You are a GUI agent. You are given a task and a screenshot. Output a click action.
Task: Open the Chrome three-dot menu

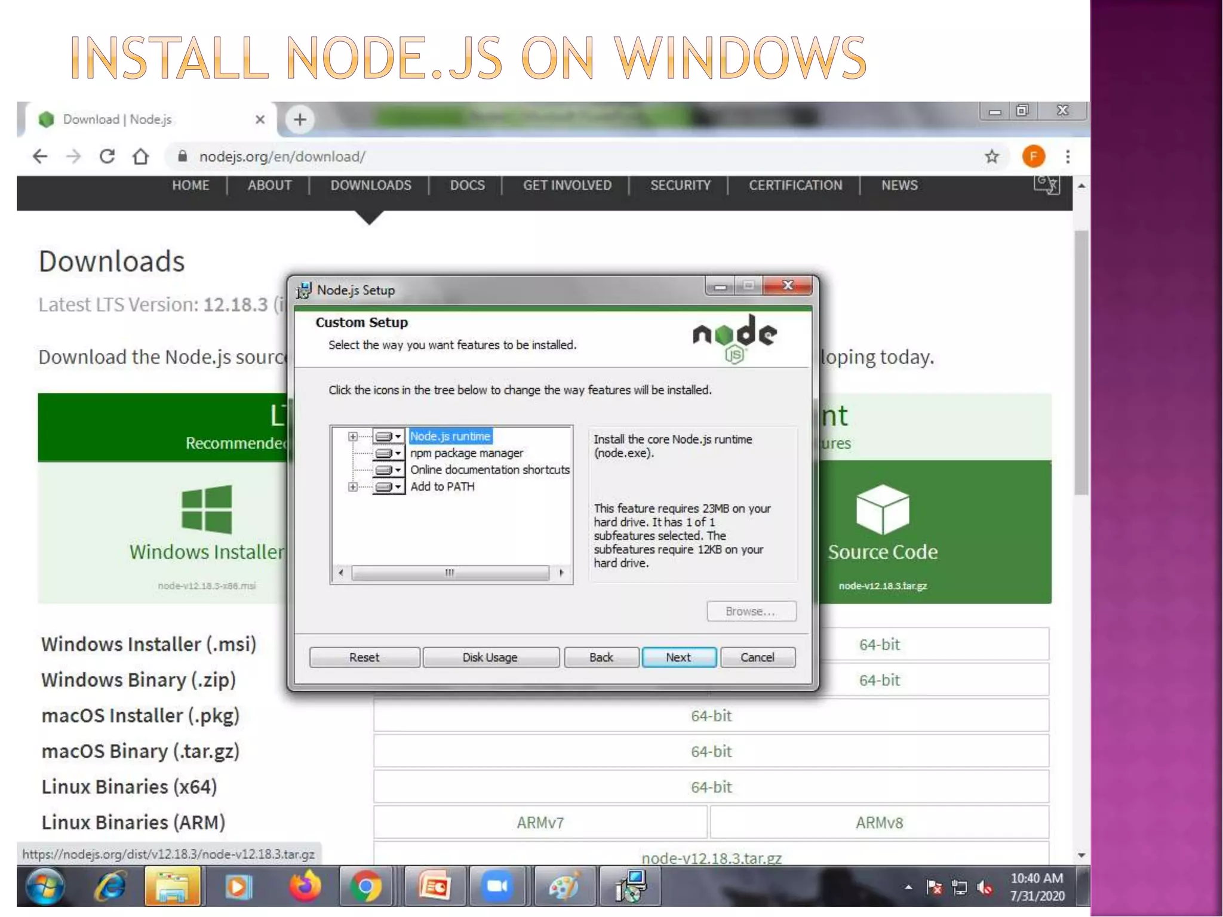1068,156
